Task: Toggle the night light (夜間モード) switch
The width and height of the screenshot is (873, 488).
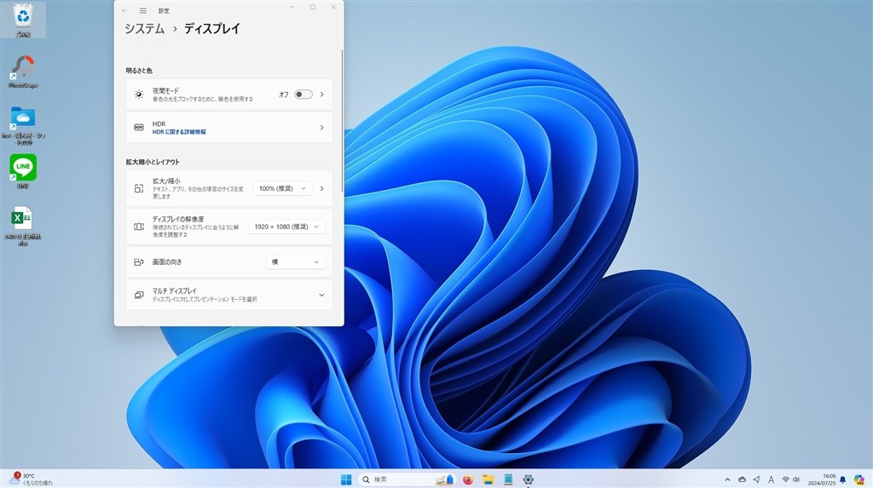Action: (x=304, y=95)
